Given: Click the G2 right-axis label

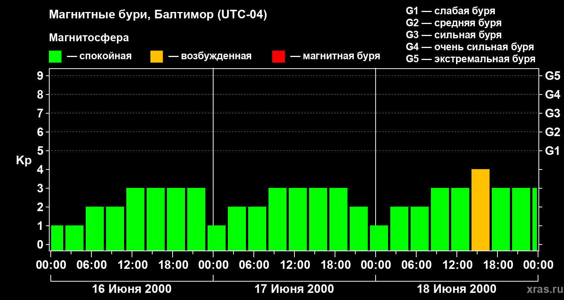Looking at the screenshot, I should [x=552, y=132].
